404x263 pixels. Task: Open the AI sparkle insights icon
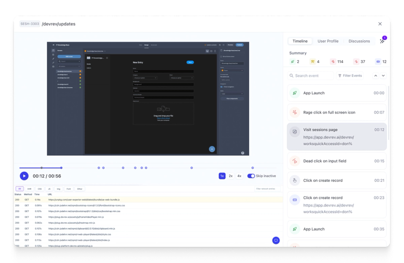(382, 41)
